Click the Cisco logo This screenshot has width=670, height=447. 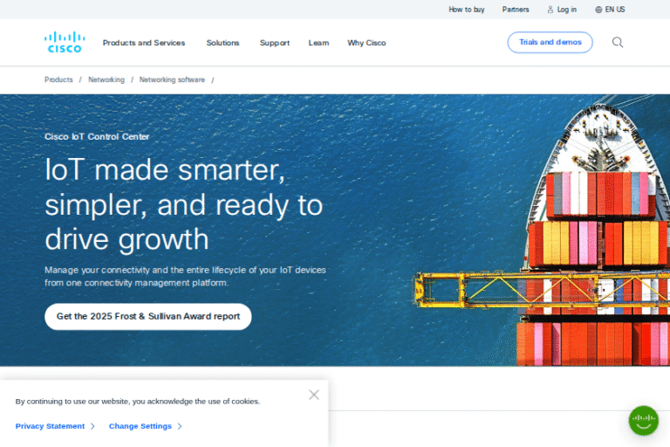(65, 42)
